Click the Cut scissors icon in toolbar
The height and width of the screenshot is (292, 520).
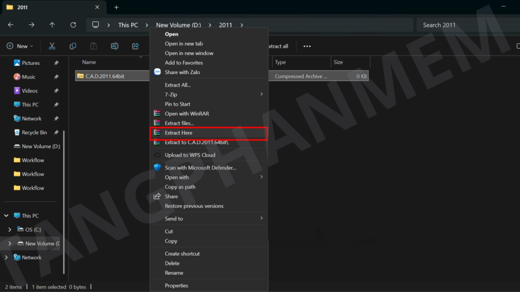click(x=52, y=46)
